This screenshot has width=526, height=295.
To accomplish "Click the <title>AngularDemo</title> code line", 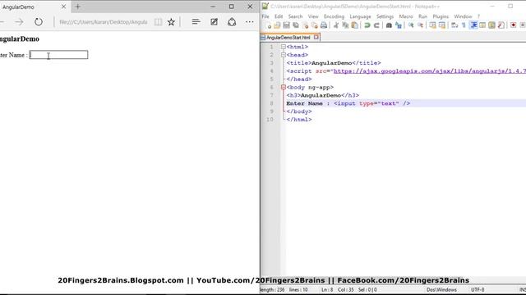I will (x=334, y=63).
